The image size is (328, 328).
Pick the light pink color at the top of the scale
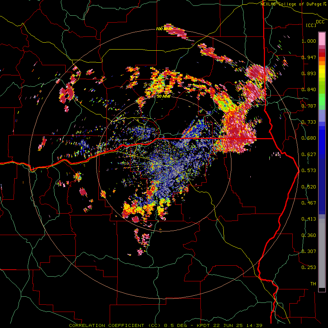(322, 39)
